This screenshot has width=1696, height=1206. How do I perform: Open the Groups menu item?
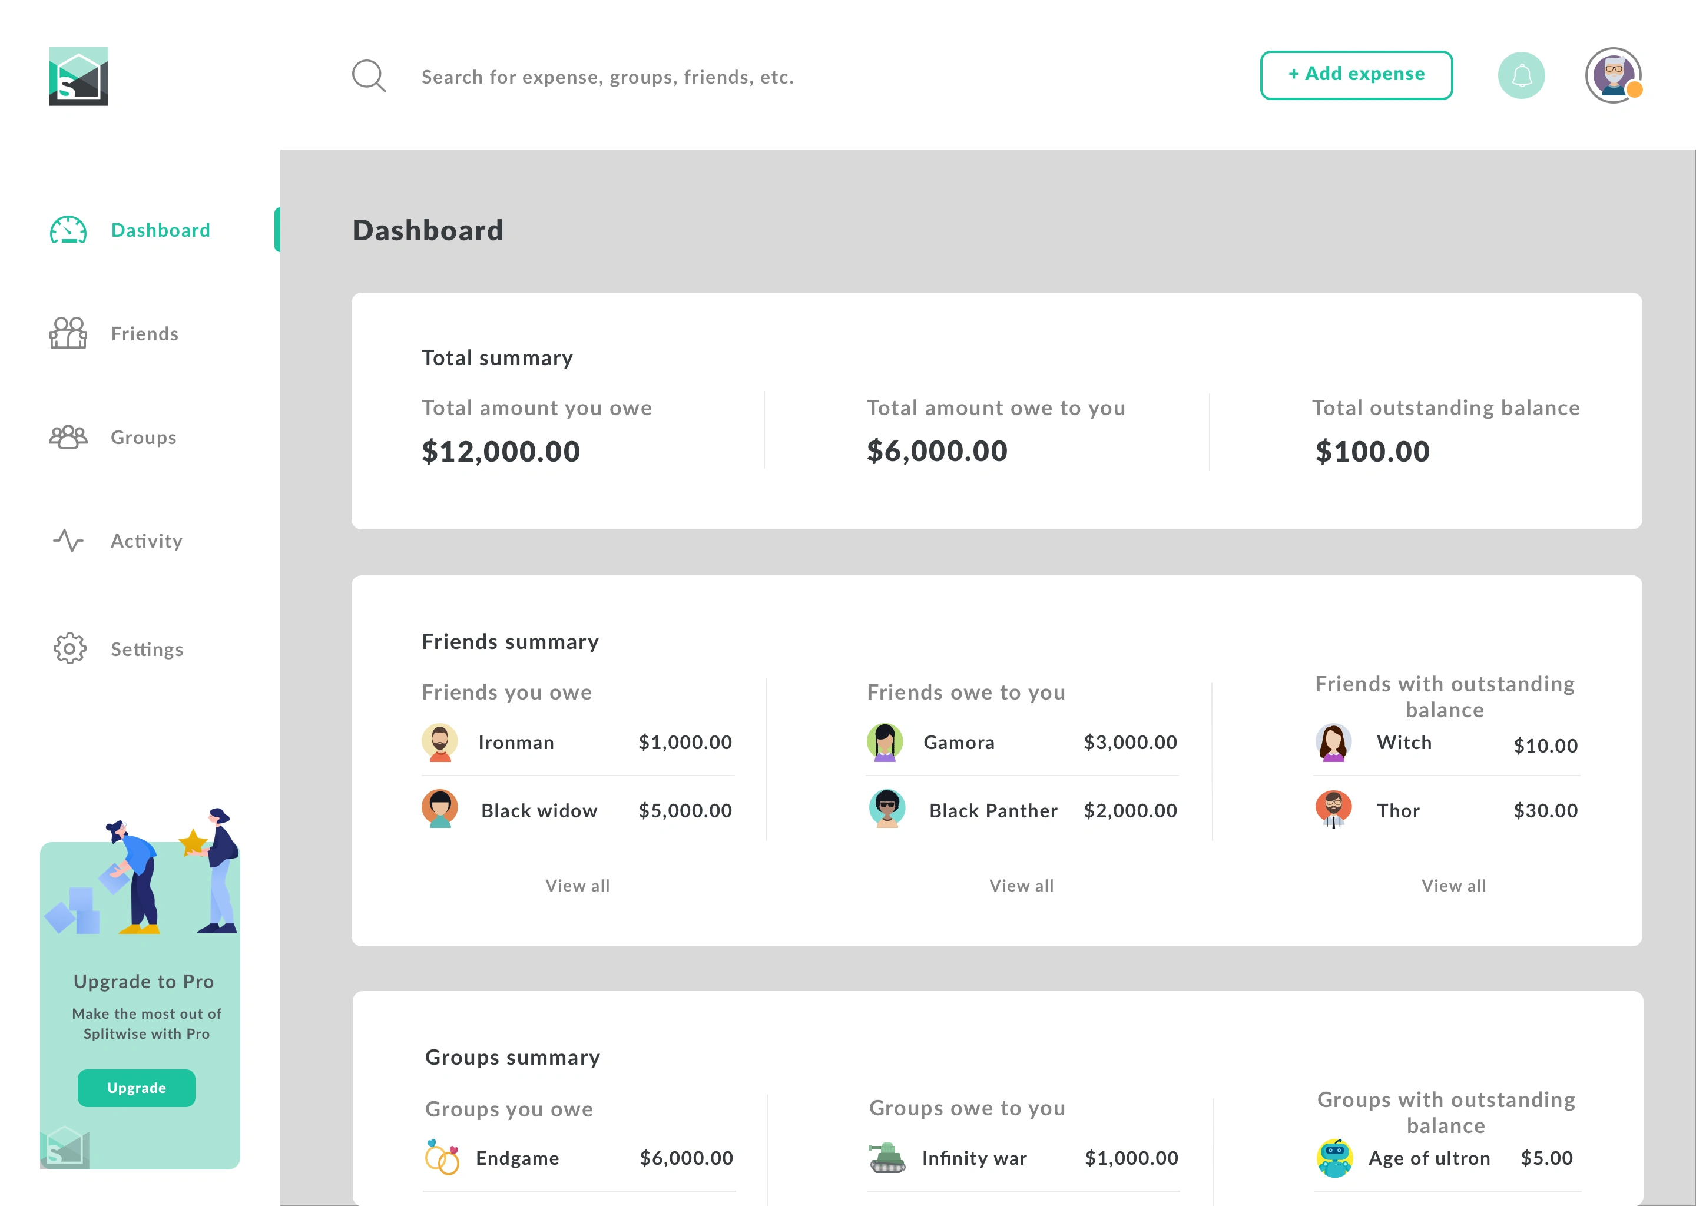143,438
